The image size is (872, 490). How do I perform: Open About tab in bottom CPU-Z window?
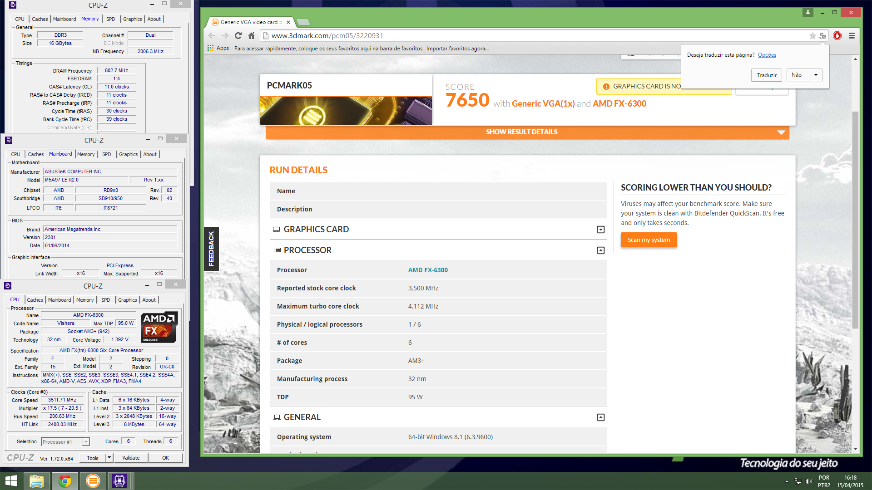click(x=149, y=300)
